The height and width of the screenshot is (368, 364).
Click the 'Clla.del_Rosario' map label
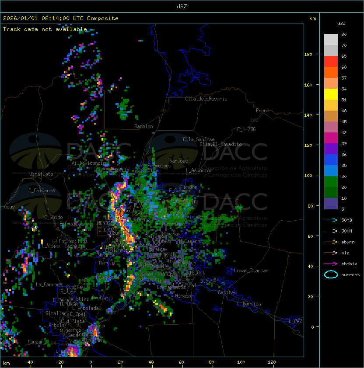click(206, 99)
